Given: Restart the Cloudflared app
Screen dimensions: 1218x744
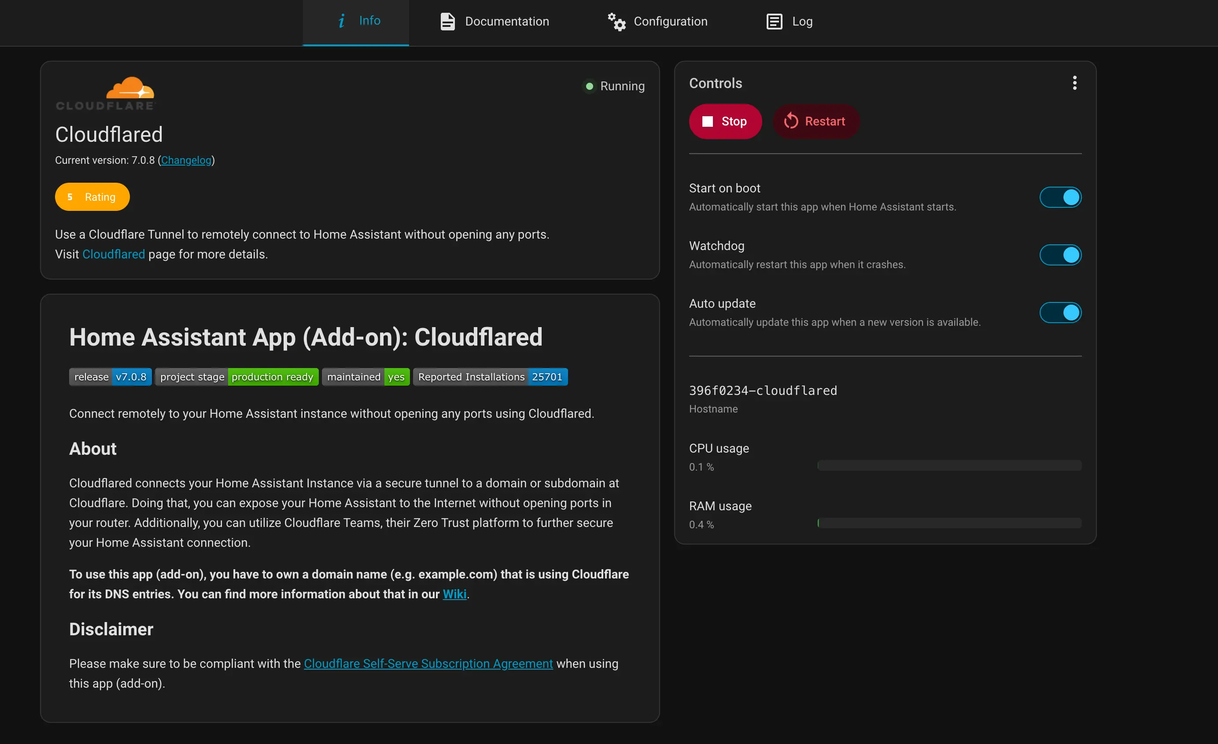Looking at the screenshot, I should [816, 121].
